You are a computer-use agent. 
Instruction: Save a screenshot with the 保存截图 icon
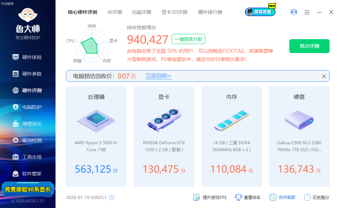coord(273,197)
